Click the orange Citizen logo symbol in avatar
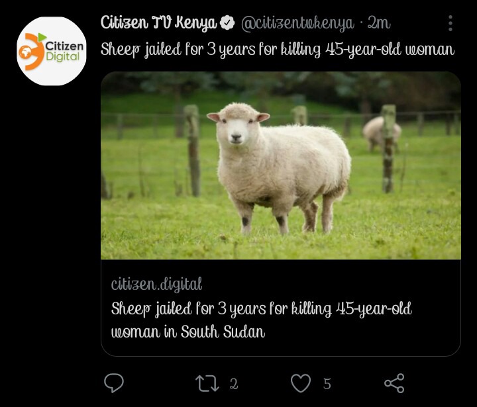 (x=32, y=52)
